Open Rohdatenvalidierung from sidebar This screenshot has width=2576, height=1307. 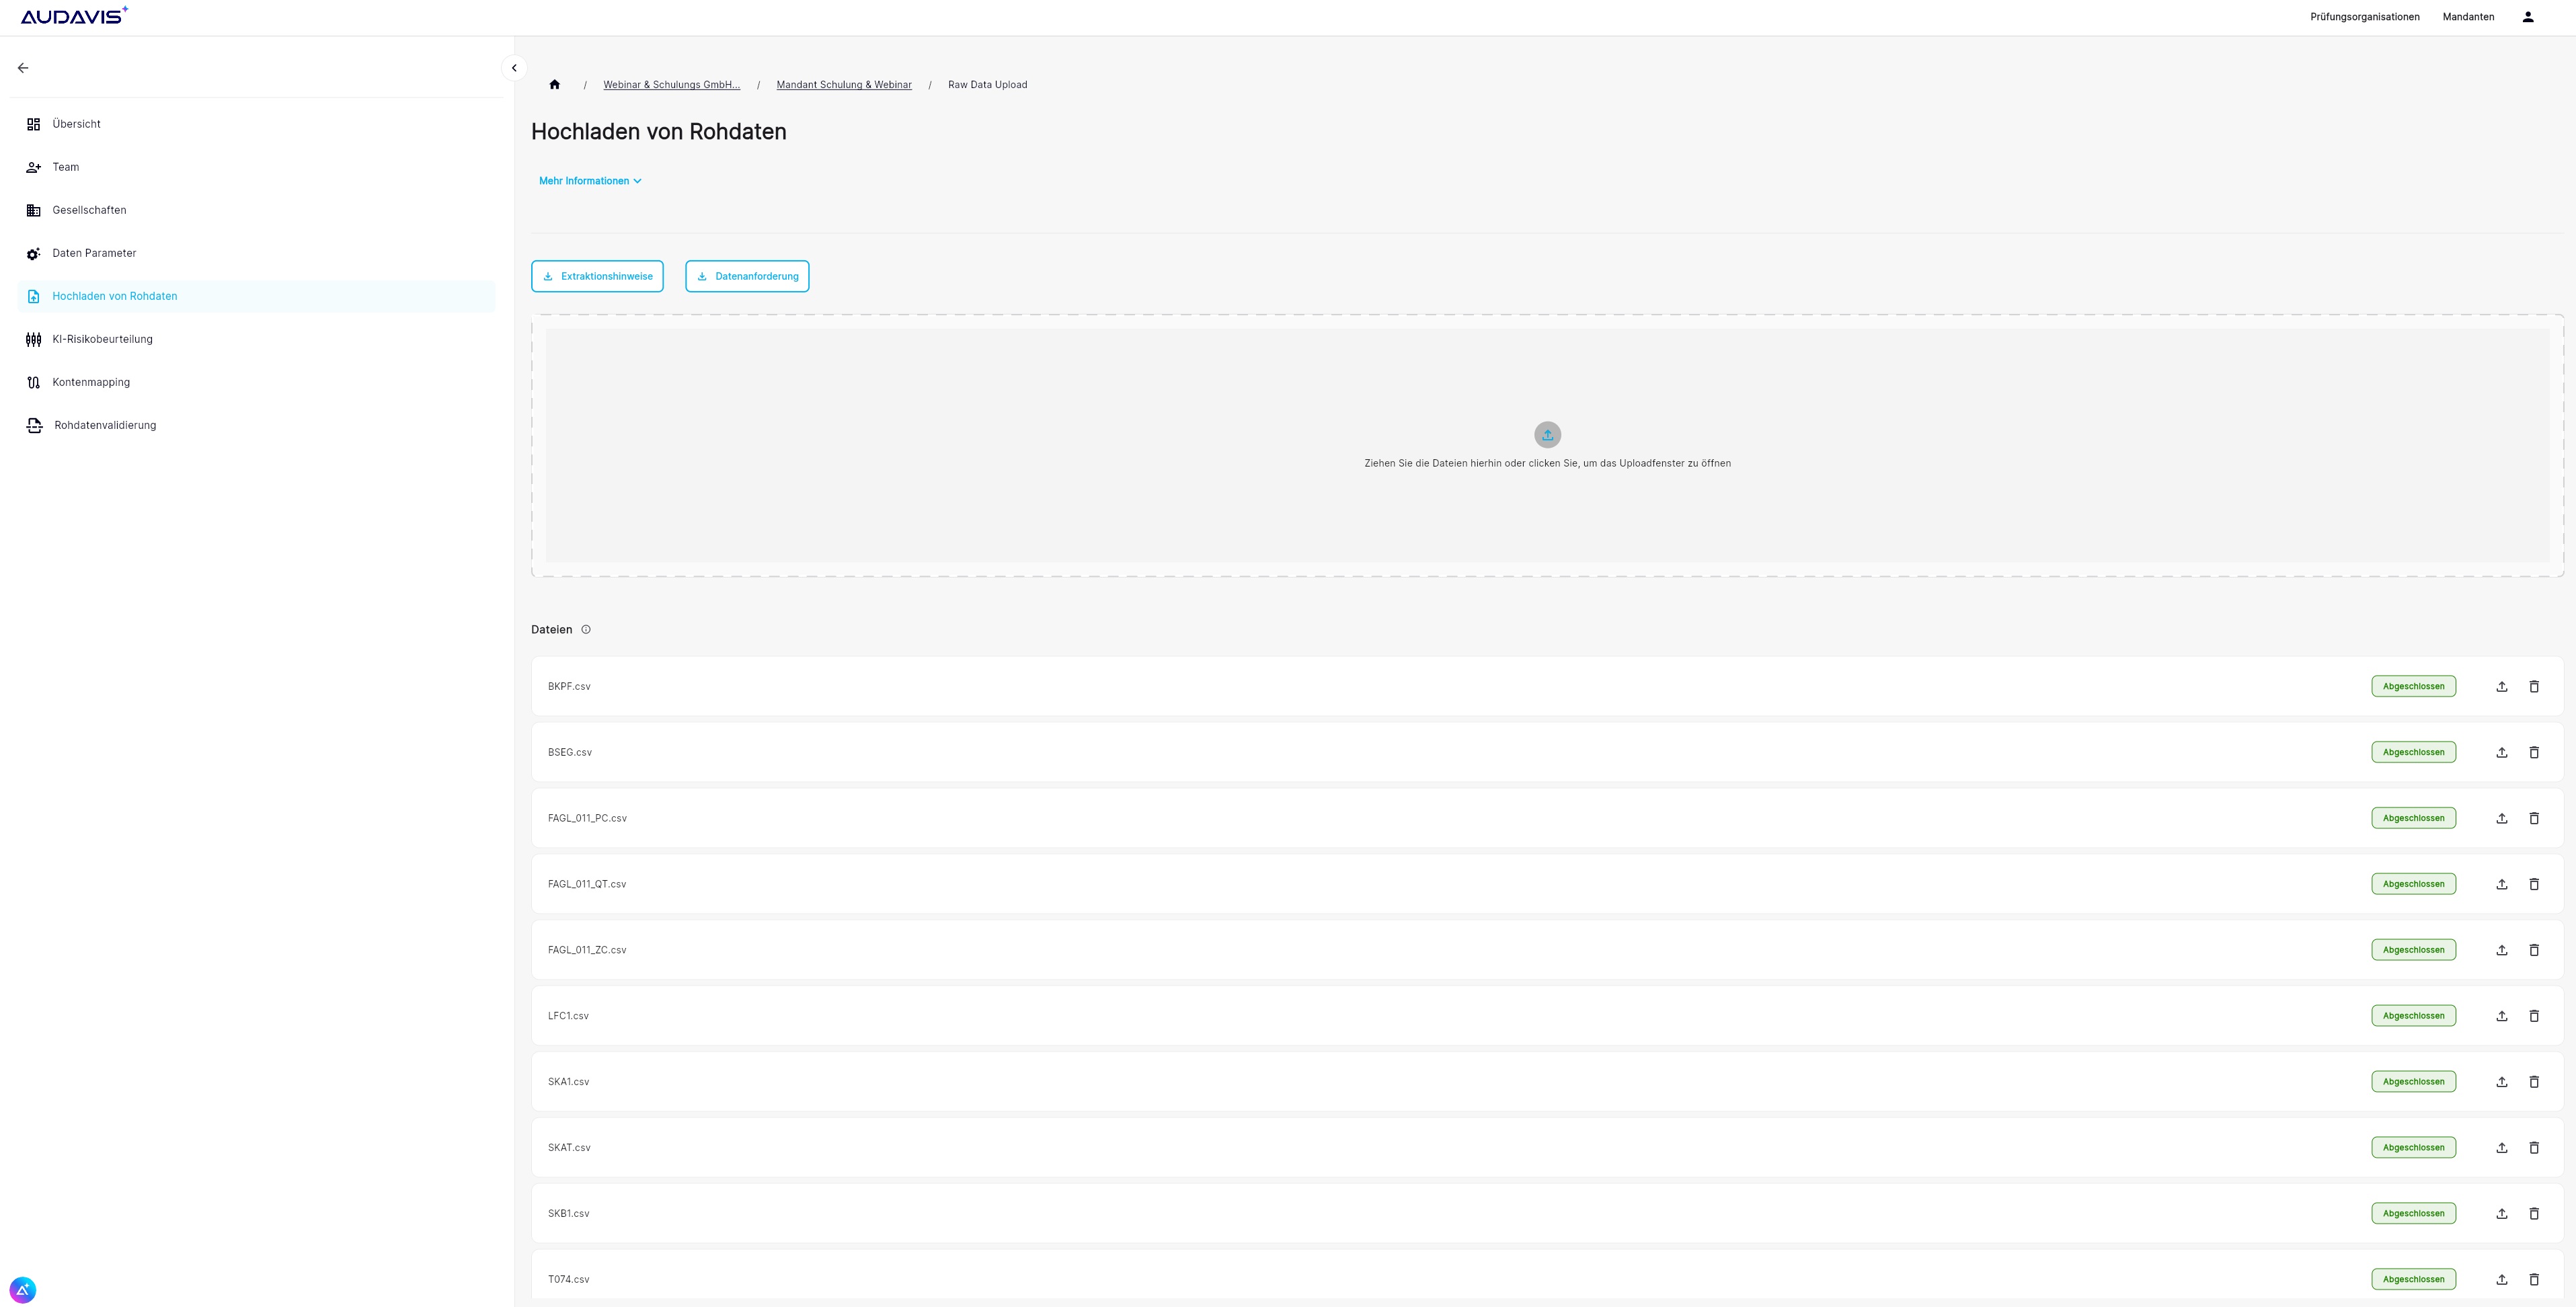[x=105, y=425]
